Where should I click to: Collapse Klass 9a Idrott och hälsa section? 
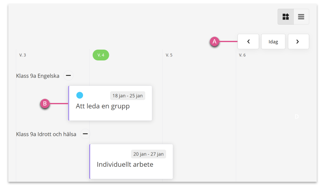pyautogui.click(x=85, y=134)
